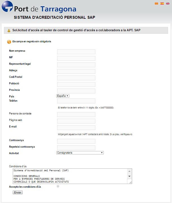Switch language with the Catalan flag icon
This screenshot has height=203, width=172.
coord(156,4)
